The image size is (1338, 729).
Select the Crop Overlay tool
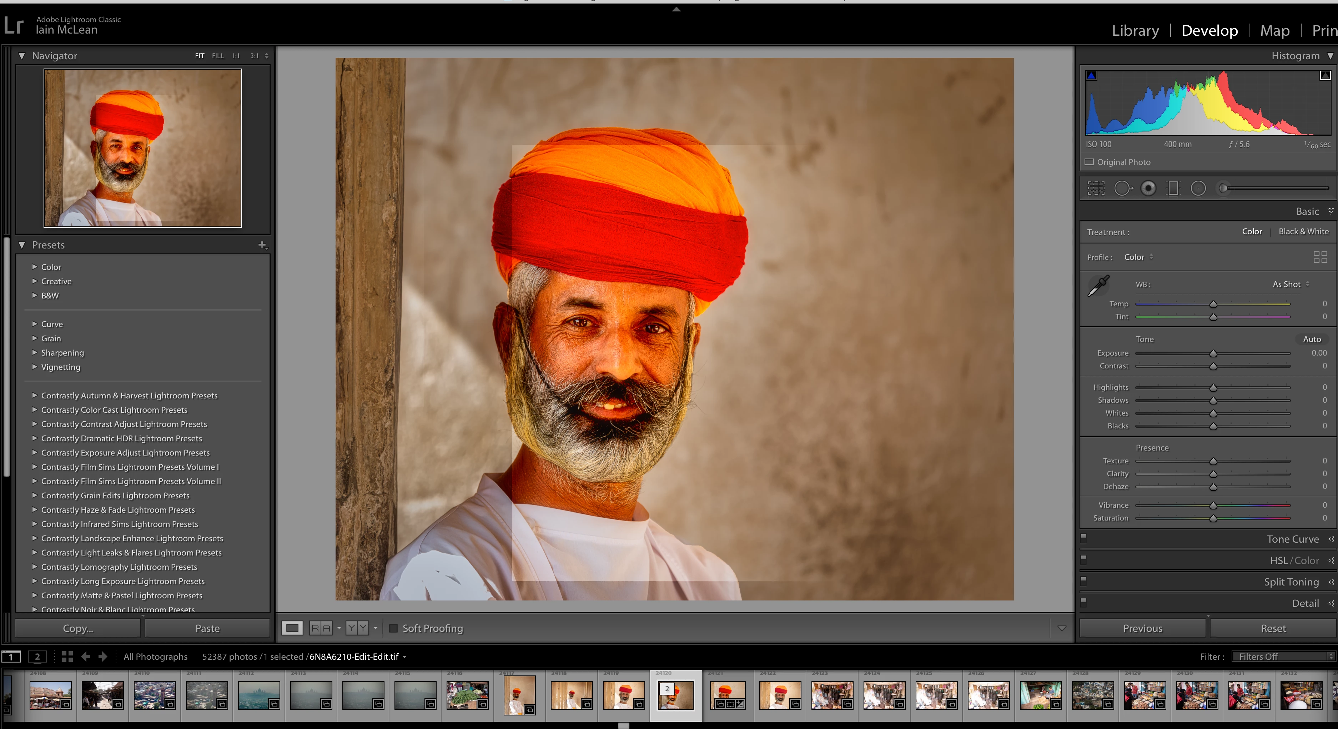tap(1096, 188)
